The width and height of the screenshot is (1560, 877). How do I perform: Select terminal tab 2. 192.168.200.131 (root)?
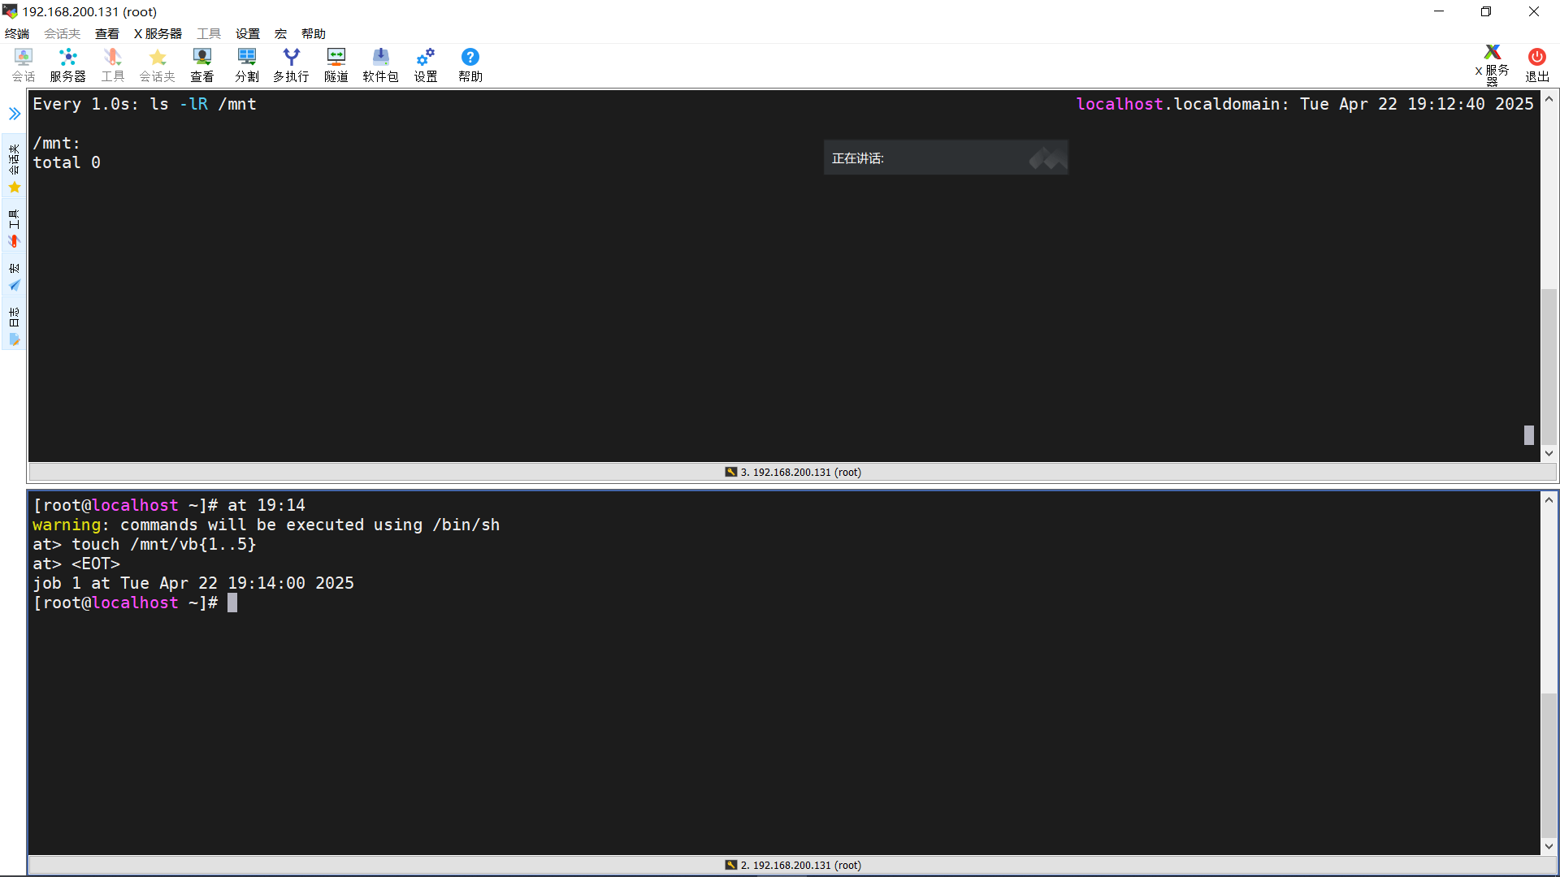793,865
